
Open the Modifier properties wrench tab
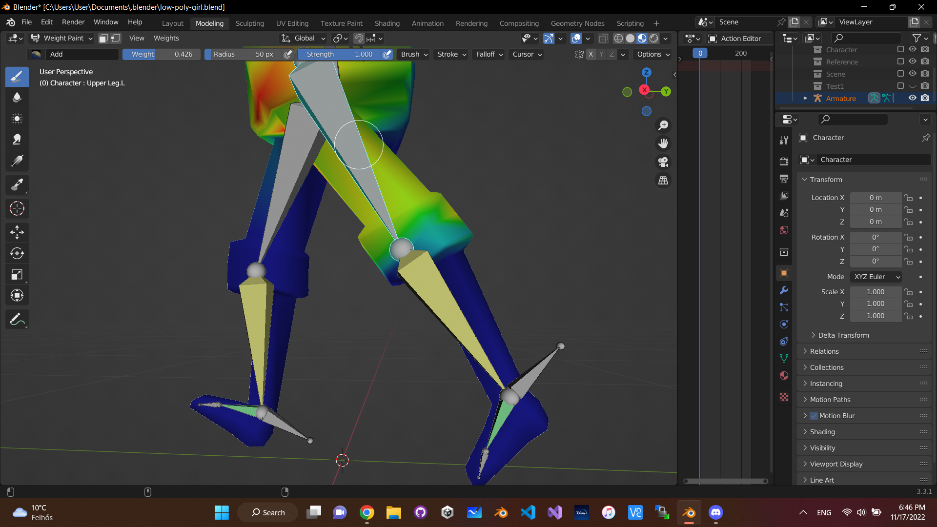pyautogui.click(x=784, y=290)
